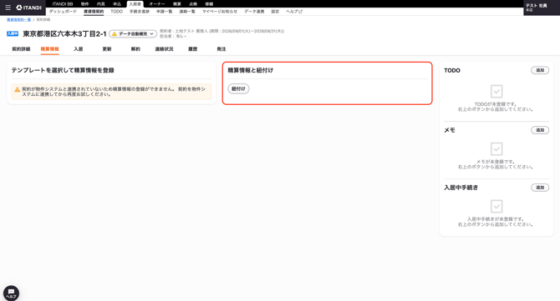Viewport: 560px width, 301px height.
Task: Select the 精算情報 tab
Action: [49, 49]
